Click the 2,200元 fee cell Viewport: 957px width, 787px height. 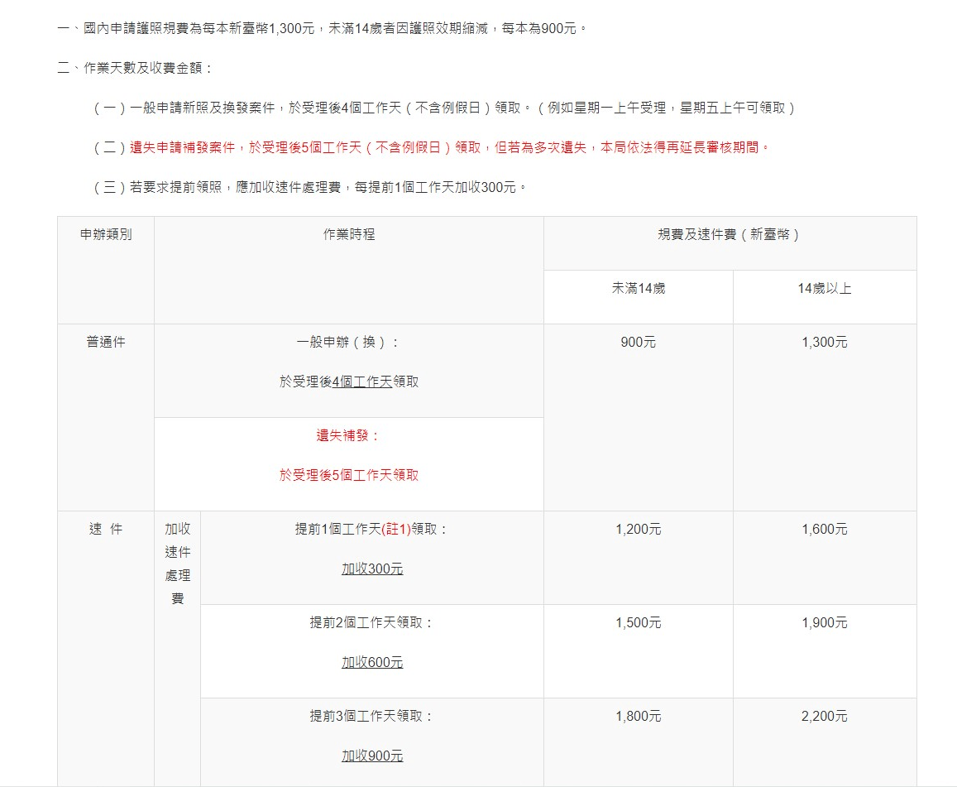[x=824, y=717]
